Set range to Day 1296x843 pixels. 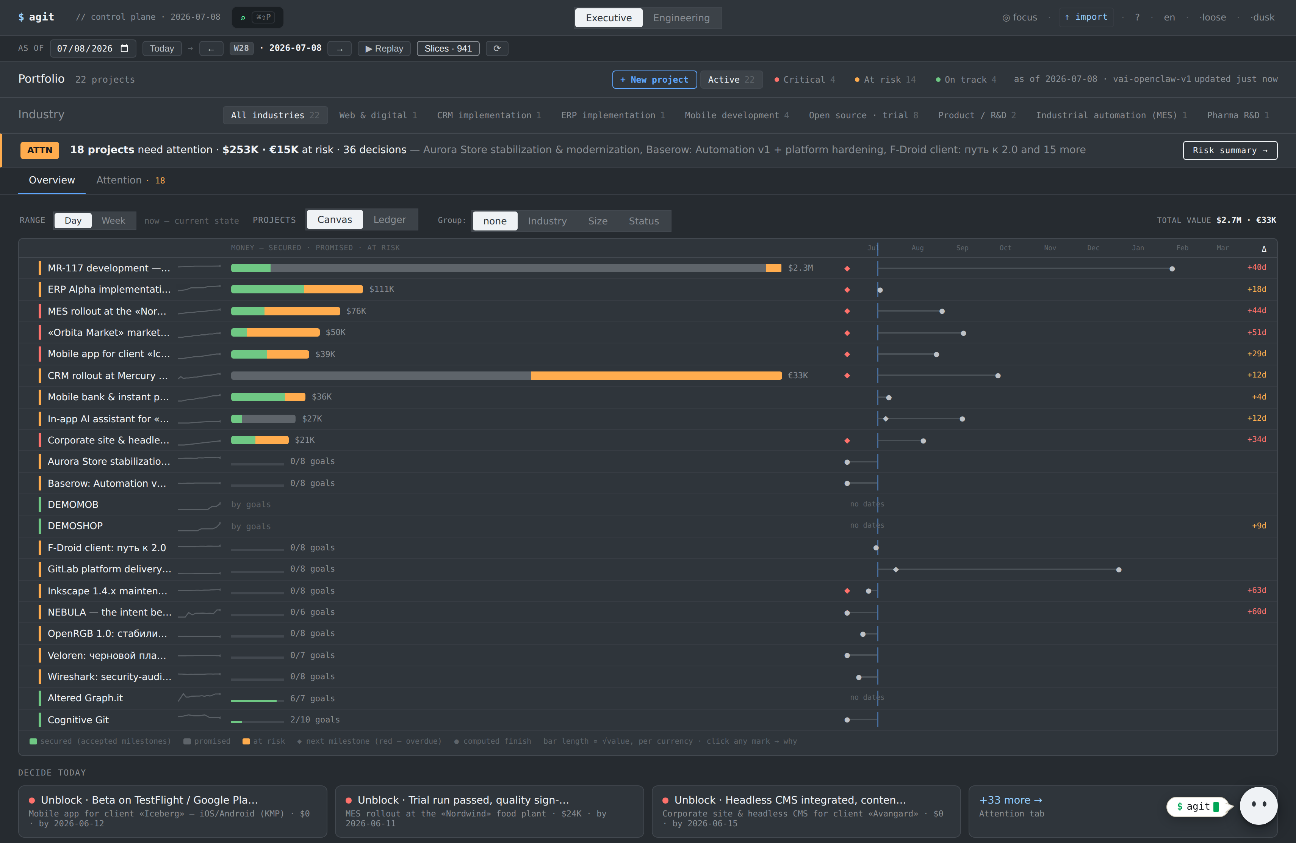(x=73, y=221)
